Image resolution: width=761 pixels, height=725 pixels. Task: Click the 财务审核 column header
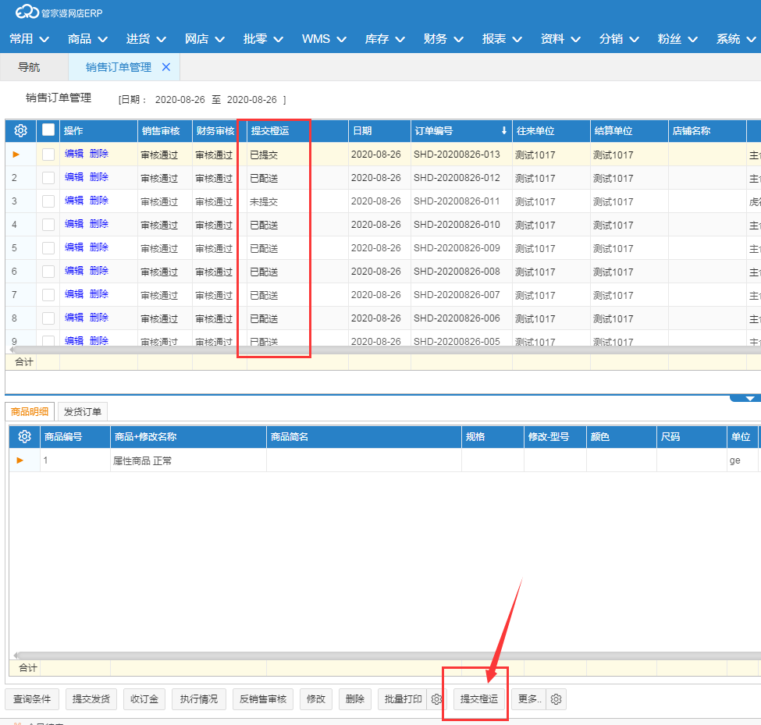click(220, 130)
